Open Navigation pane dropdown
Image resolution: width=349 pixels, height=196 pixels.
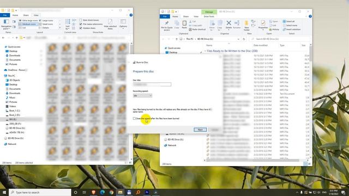[x=6, y=24]
